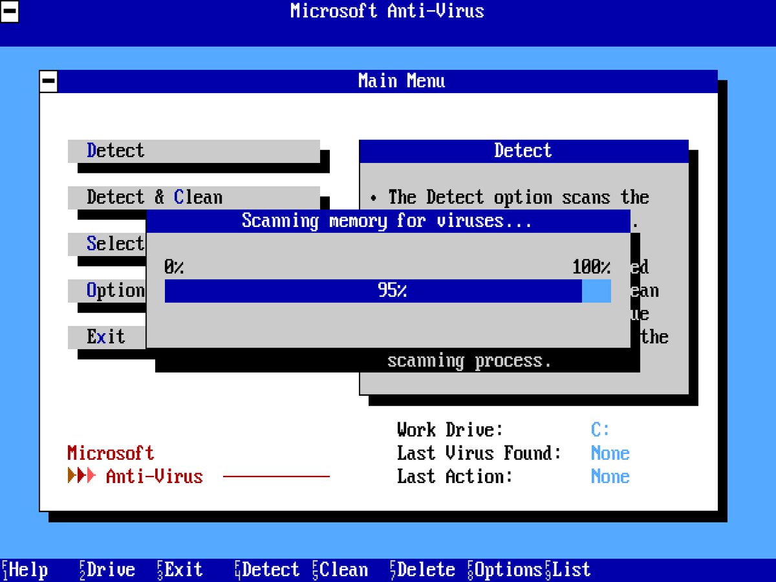Click the Exit button in Main Menu
776x582 pixels.
click(x=107, y=337)
